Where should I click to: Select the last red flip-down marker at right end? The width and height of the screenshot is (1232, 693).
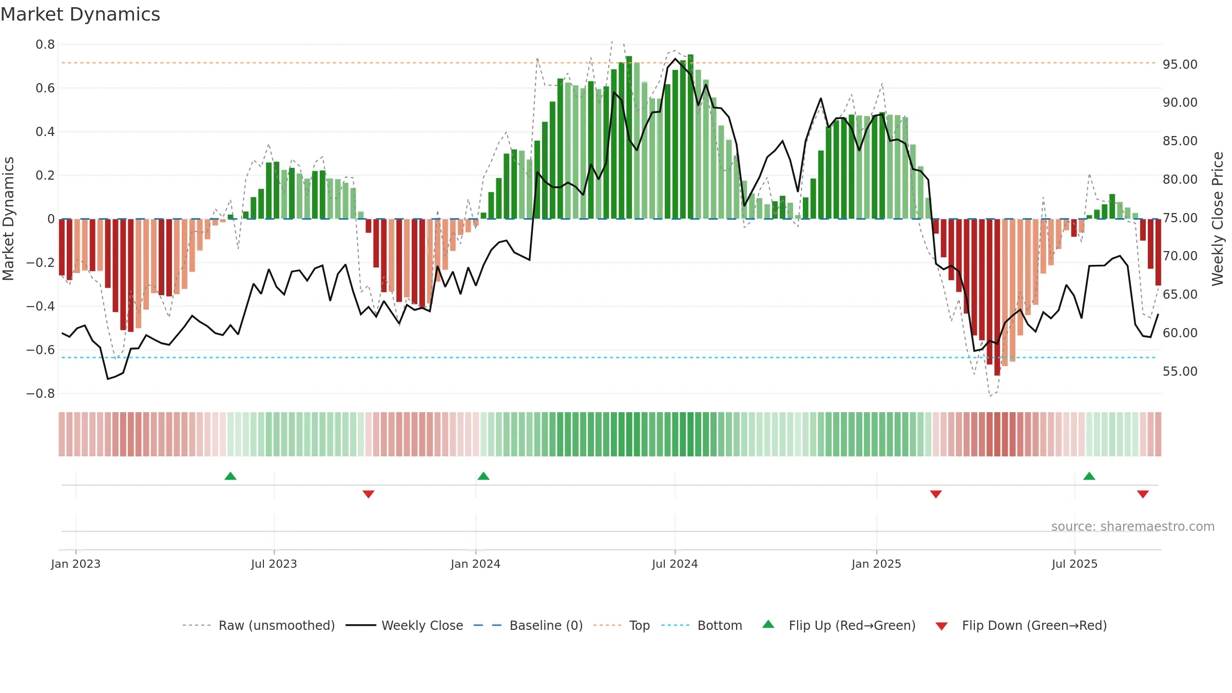point(1143,494)
